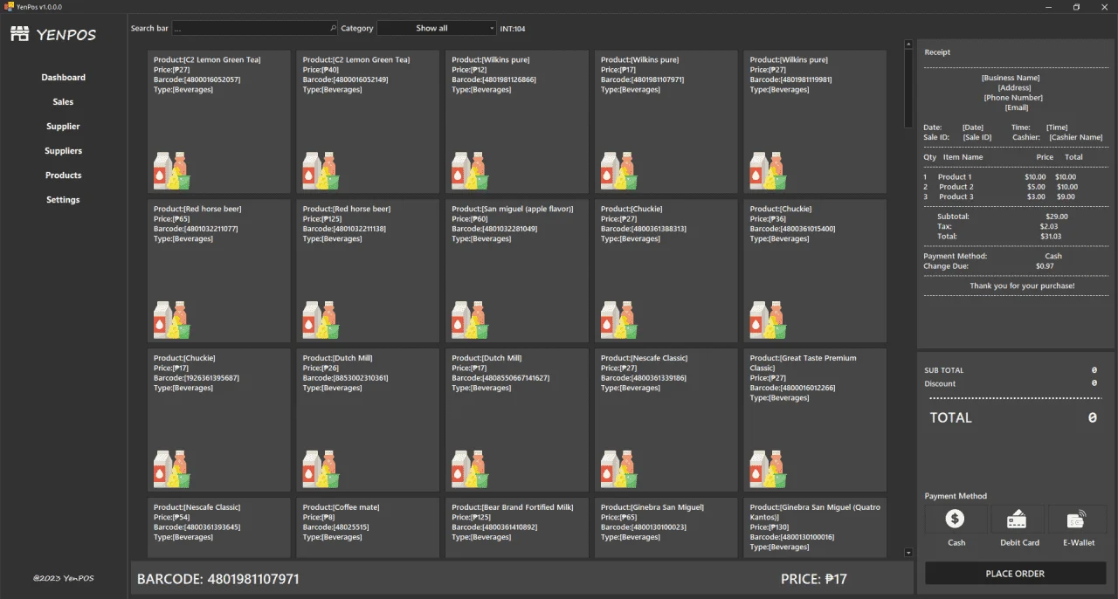Screen dimensions: 1118x599
Task: Click beverage icon on C2 Lemon Green Tea ₱40 card
Action: click(x=321, y=171)
